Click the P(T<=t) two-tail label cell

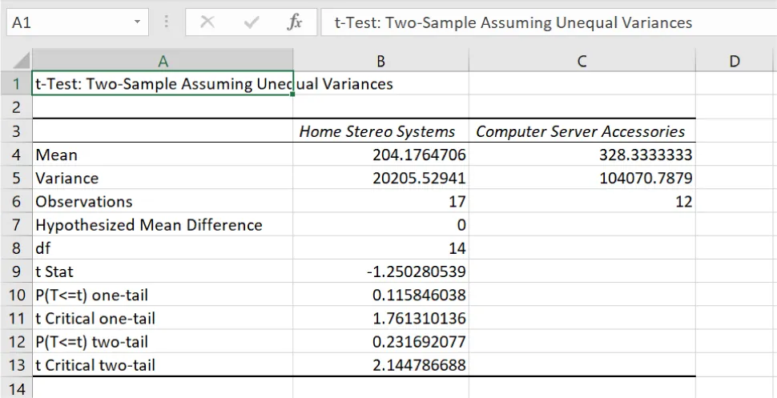pyautogui.click(x=163, y=342)
